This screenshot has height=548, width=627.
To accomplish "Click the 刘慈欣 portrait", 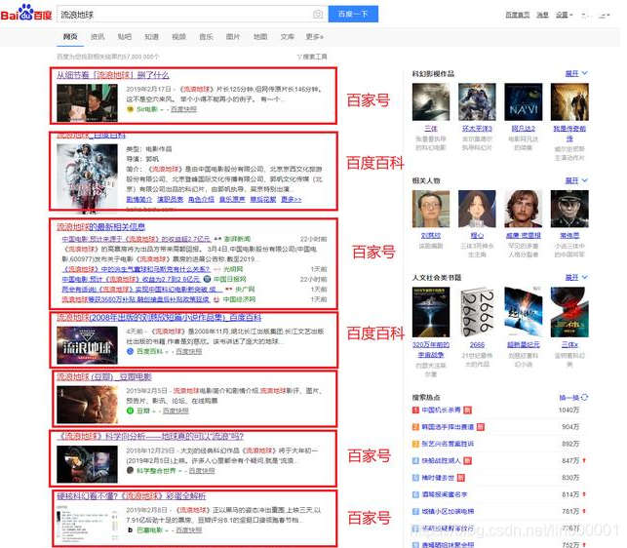I will pos(431,209).
